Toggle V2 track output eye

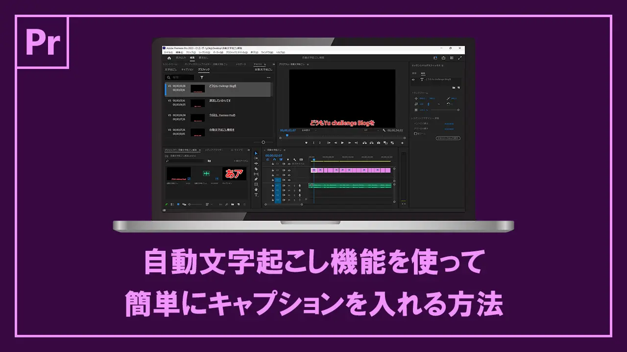pos(289,175)
